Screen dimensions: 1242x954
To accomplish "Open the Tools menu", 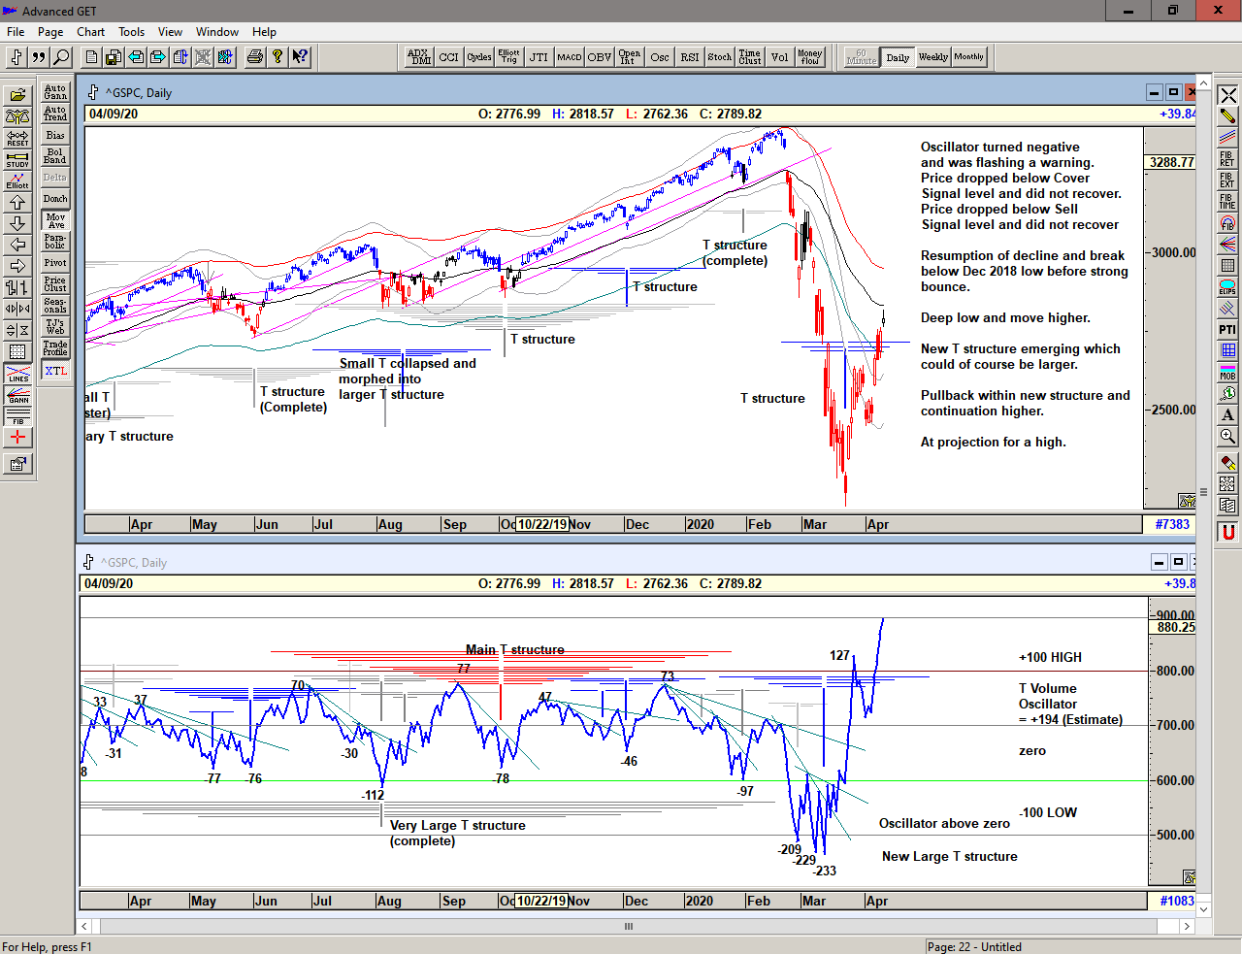I will tap(131, 32).
